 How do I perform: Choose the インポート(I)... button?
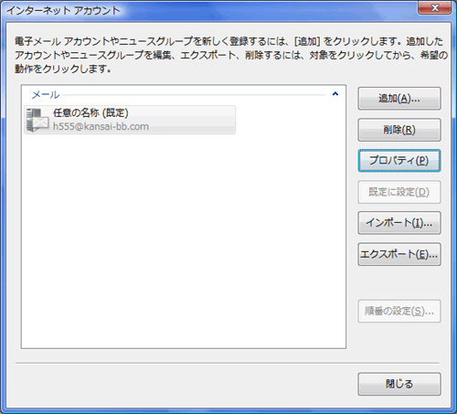pos(399,223)
